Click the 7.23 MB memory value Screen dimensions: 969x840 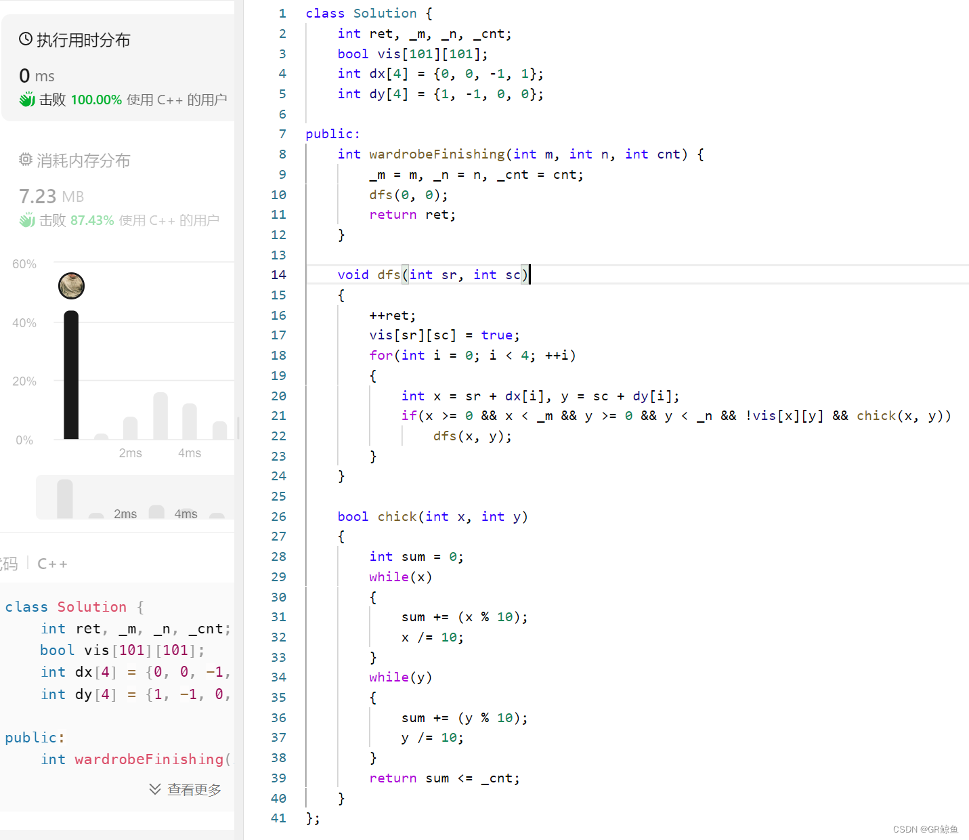click(x=51, y=196)
